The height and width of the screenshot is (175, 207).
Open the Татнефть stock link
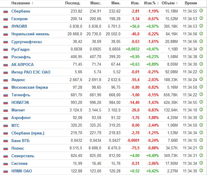tap(21, 95)
